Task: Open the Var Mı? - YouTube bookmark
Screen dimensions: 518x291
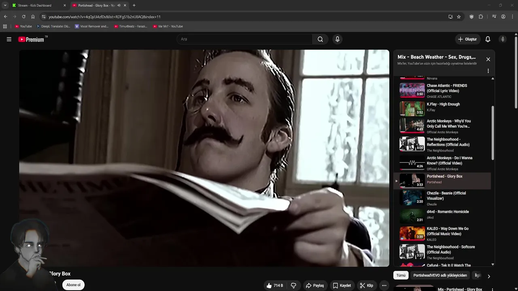Action: click(x=168, y=26)
